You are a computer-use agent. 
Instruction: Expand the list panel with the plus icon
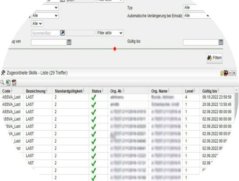click(x=234, y=73)
